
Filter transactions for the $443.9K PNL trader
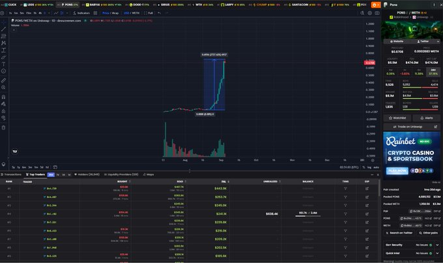click(x=345, y=189)
